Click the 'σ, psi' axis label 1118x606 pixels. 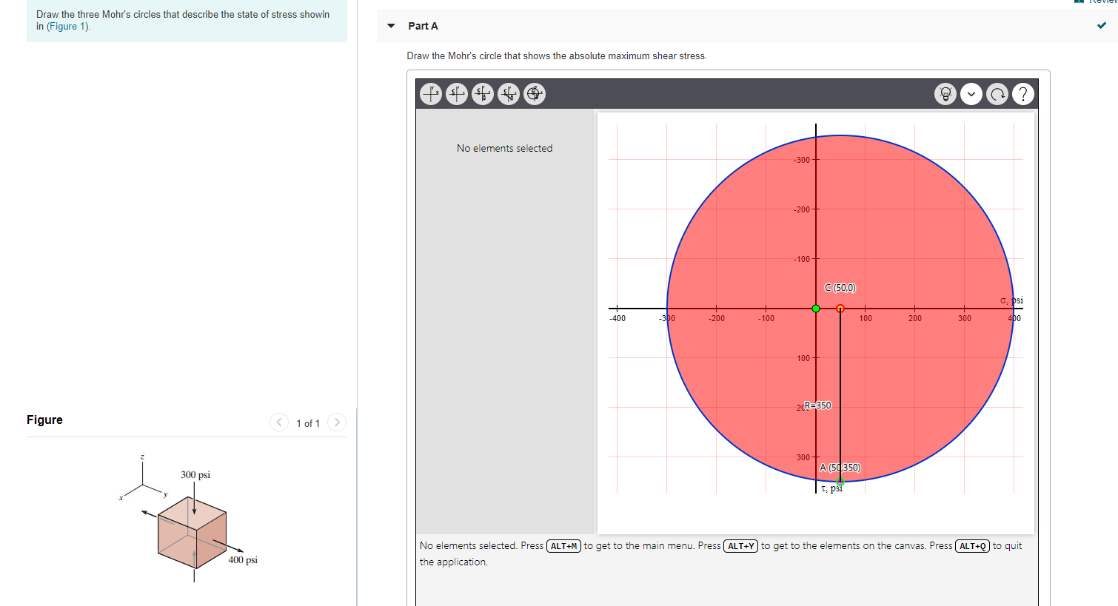click(1011, 300)
